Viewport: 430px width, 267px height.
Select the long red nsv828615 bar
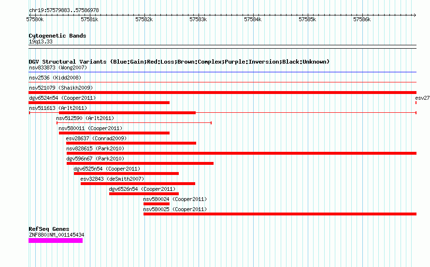(241, 153)
